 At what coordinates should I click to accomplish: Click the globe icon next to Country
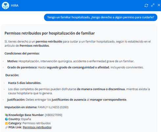(7, 119)
